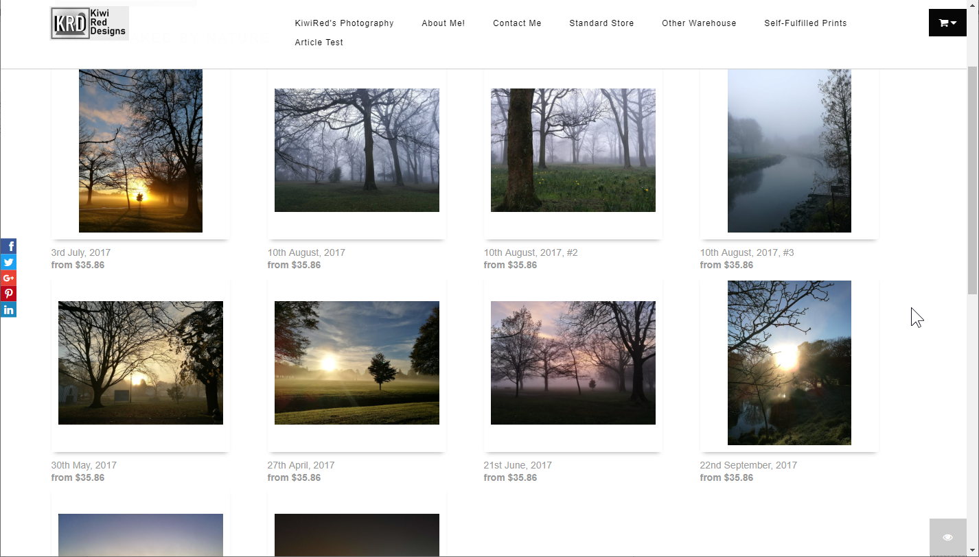Click the vertical page scrollbar thumb
979x557 pixels.
click(x=972, y=181)
